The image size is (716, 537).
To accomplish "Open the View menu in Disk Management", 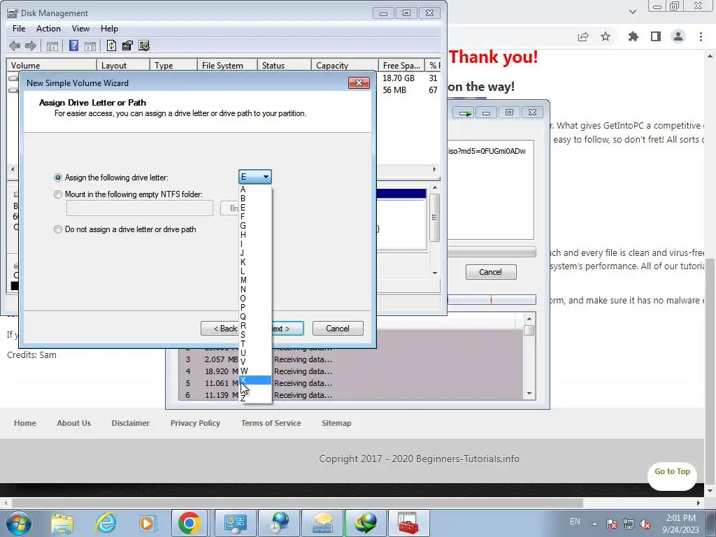I will (x=80, y=28).
